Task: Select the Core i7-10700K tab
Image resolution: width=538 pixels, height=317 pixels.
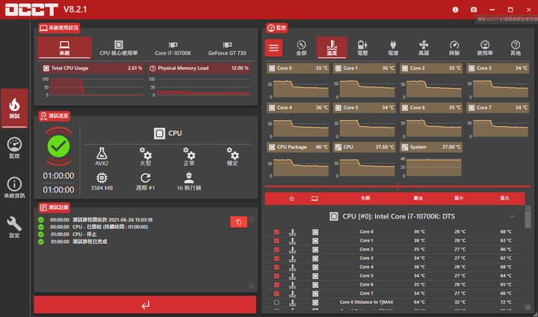Action: (173, 48)
